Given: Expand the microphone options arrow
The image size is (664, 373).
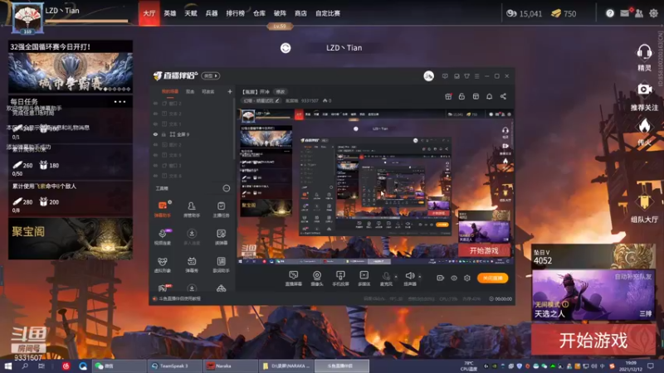Looking at the screenshot, I should point(396,277).
